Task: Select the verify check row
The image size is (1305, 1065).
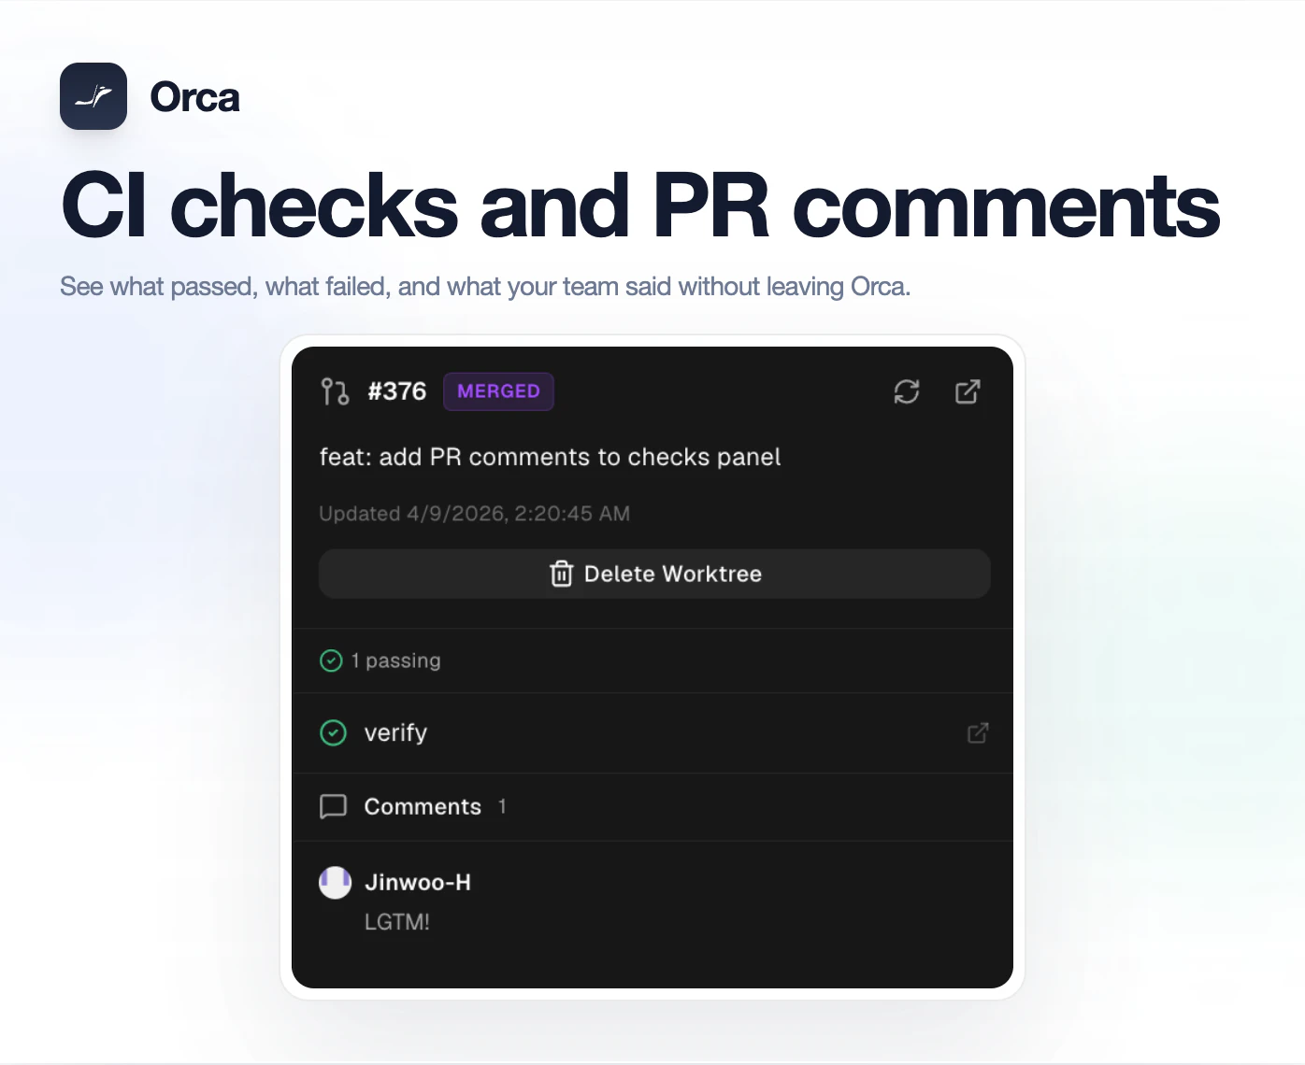Action: click(x=652, y=732)
